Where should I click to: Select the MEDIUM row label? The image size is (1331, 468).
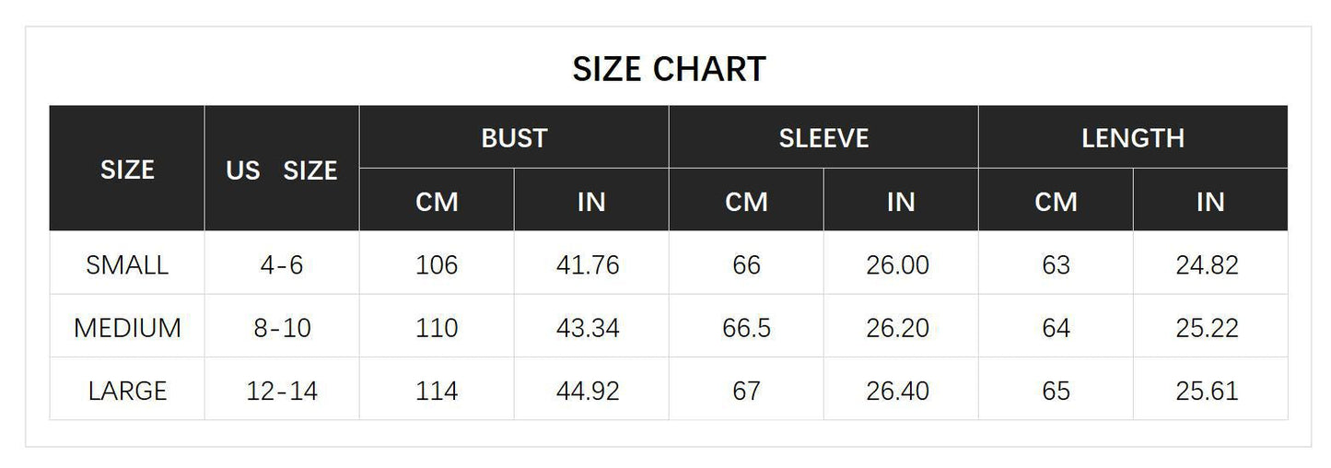[x=127, y=328]
